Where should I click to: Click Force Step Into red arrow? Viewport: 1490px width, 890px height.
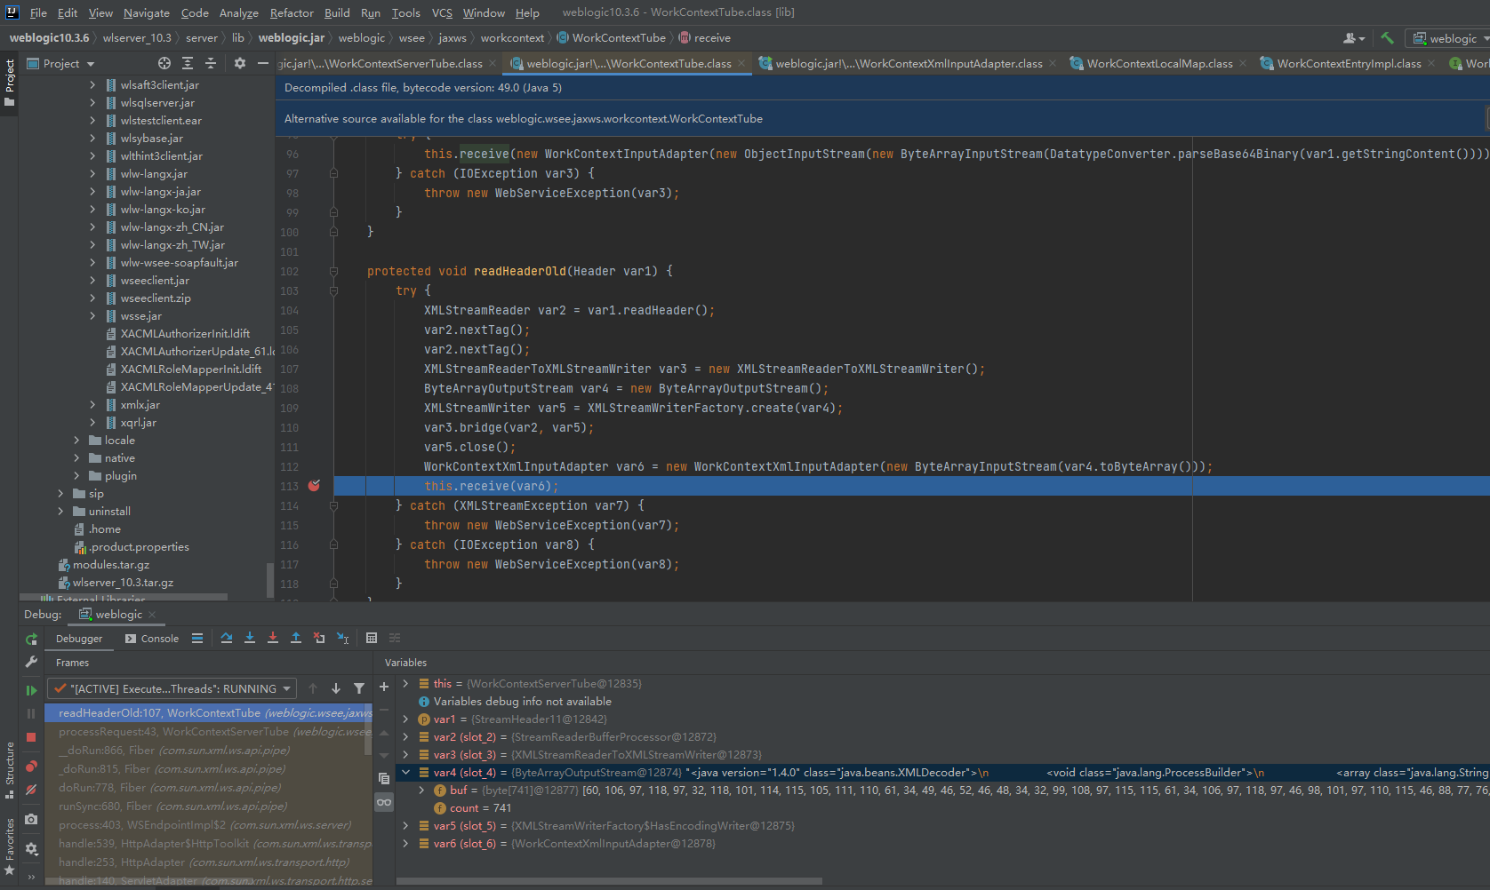(x=273, y=638)
